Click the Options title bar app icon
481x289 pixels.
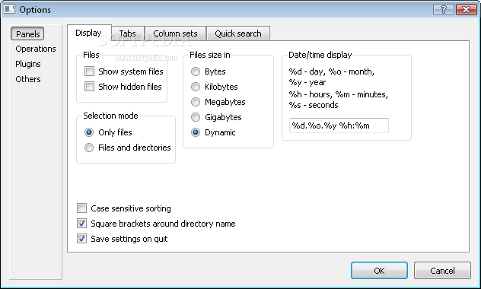[9, 9]
